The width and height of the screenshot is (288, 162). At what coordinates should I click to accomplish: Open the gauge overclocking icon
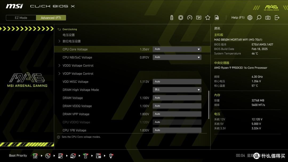click(190, 18)
